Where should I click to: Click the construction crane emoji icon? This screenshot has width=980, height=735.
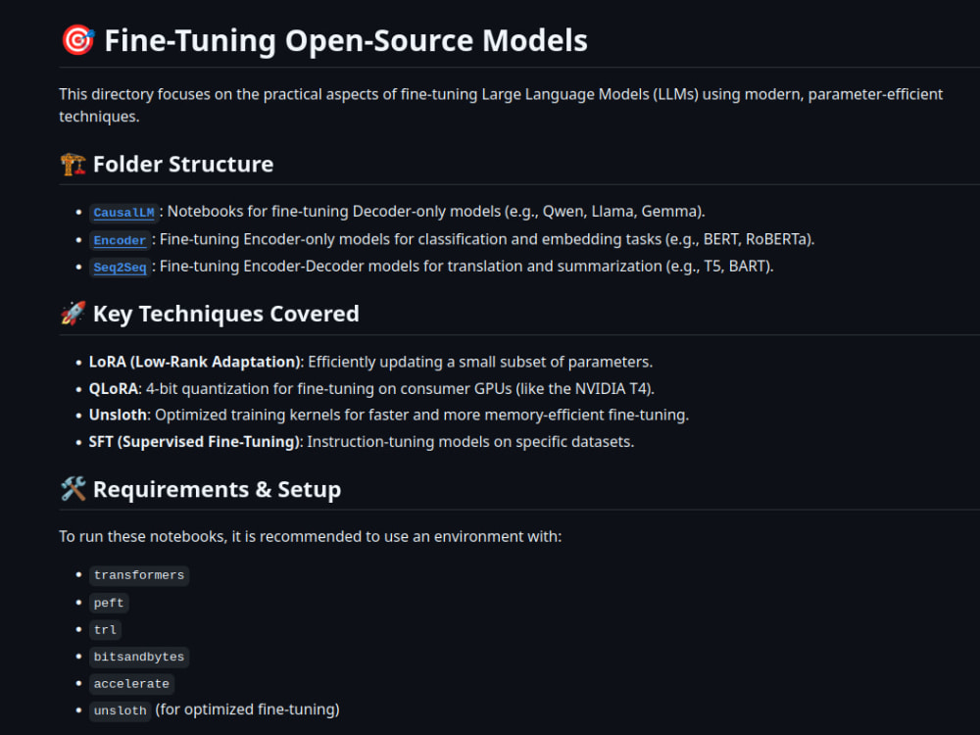pos(73,165)
